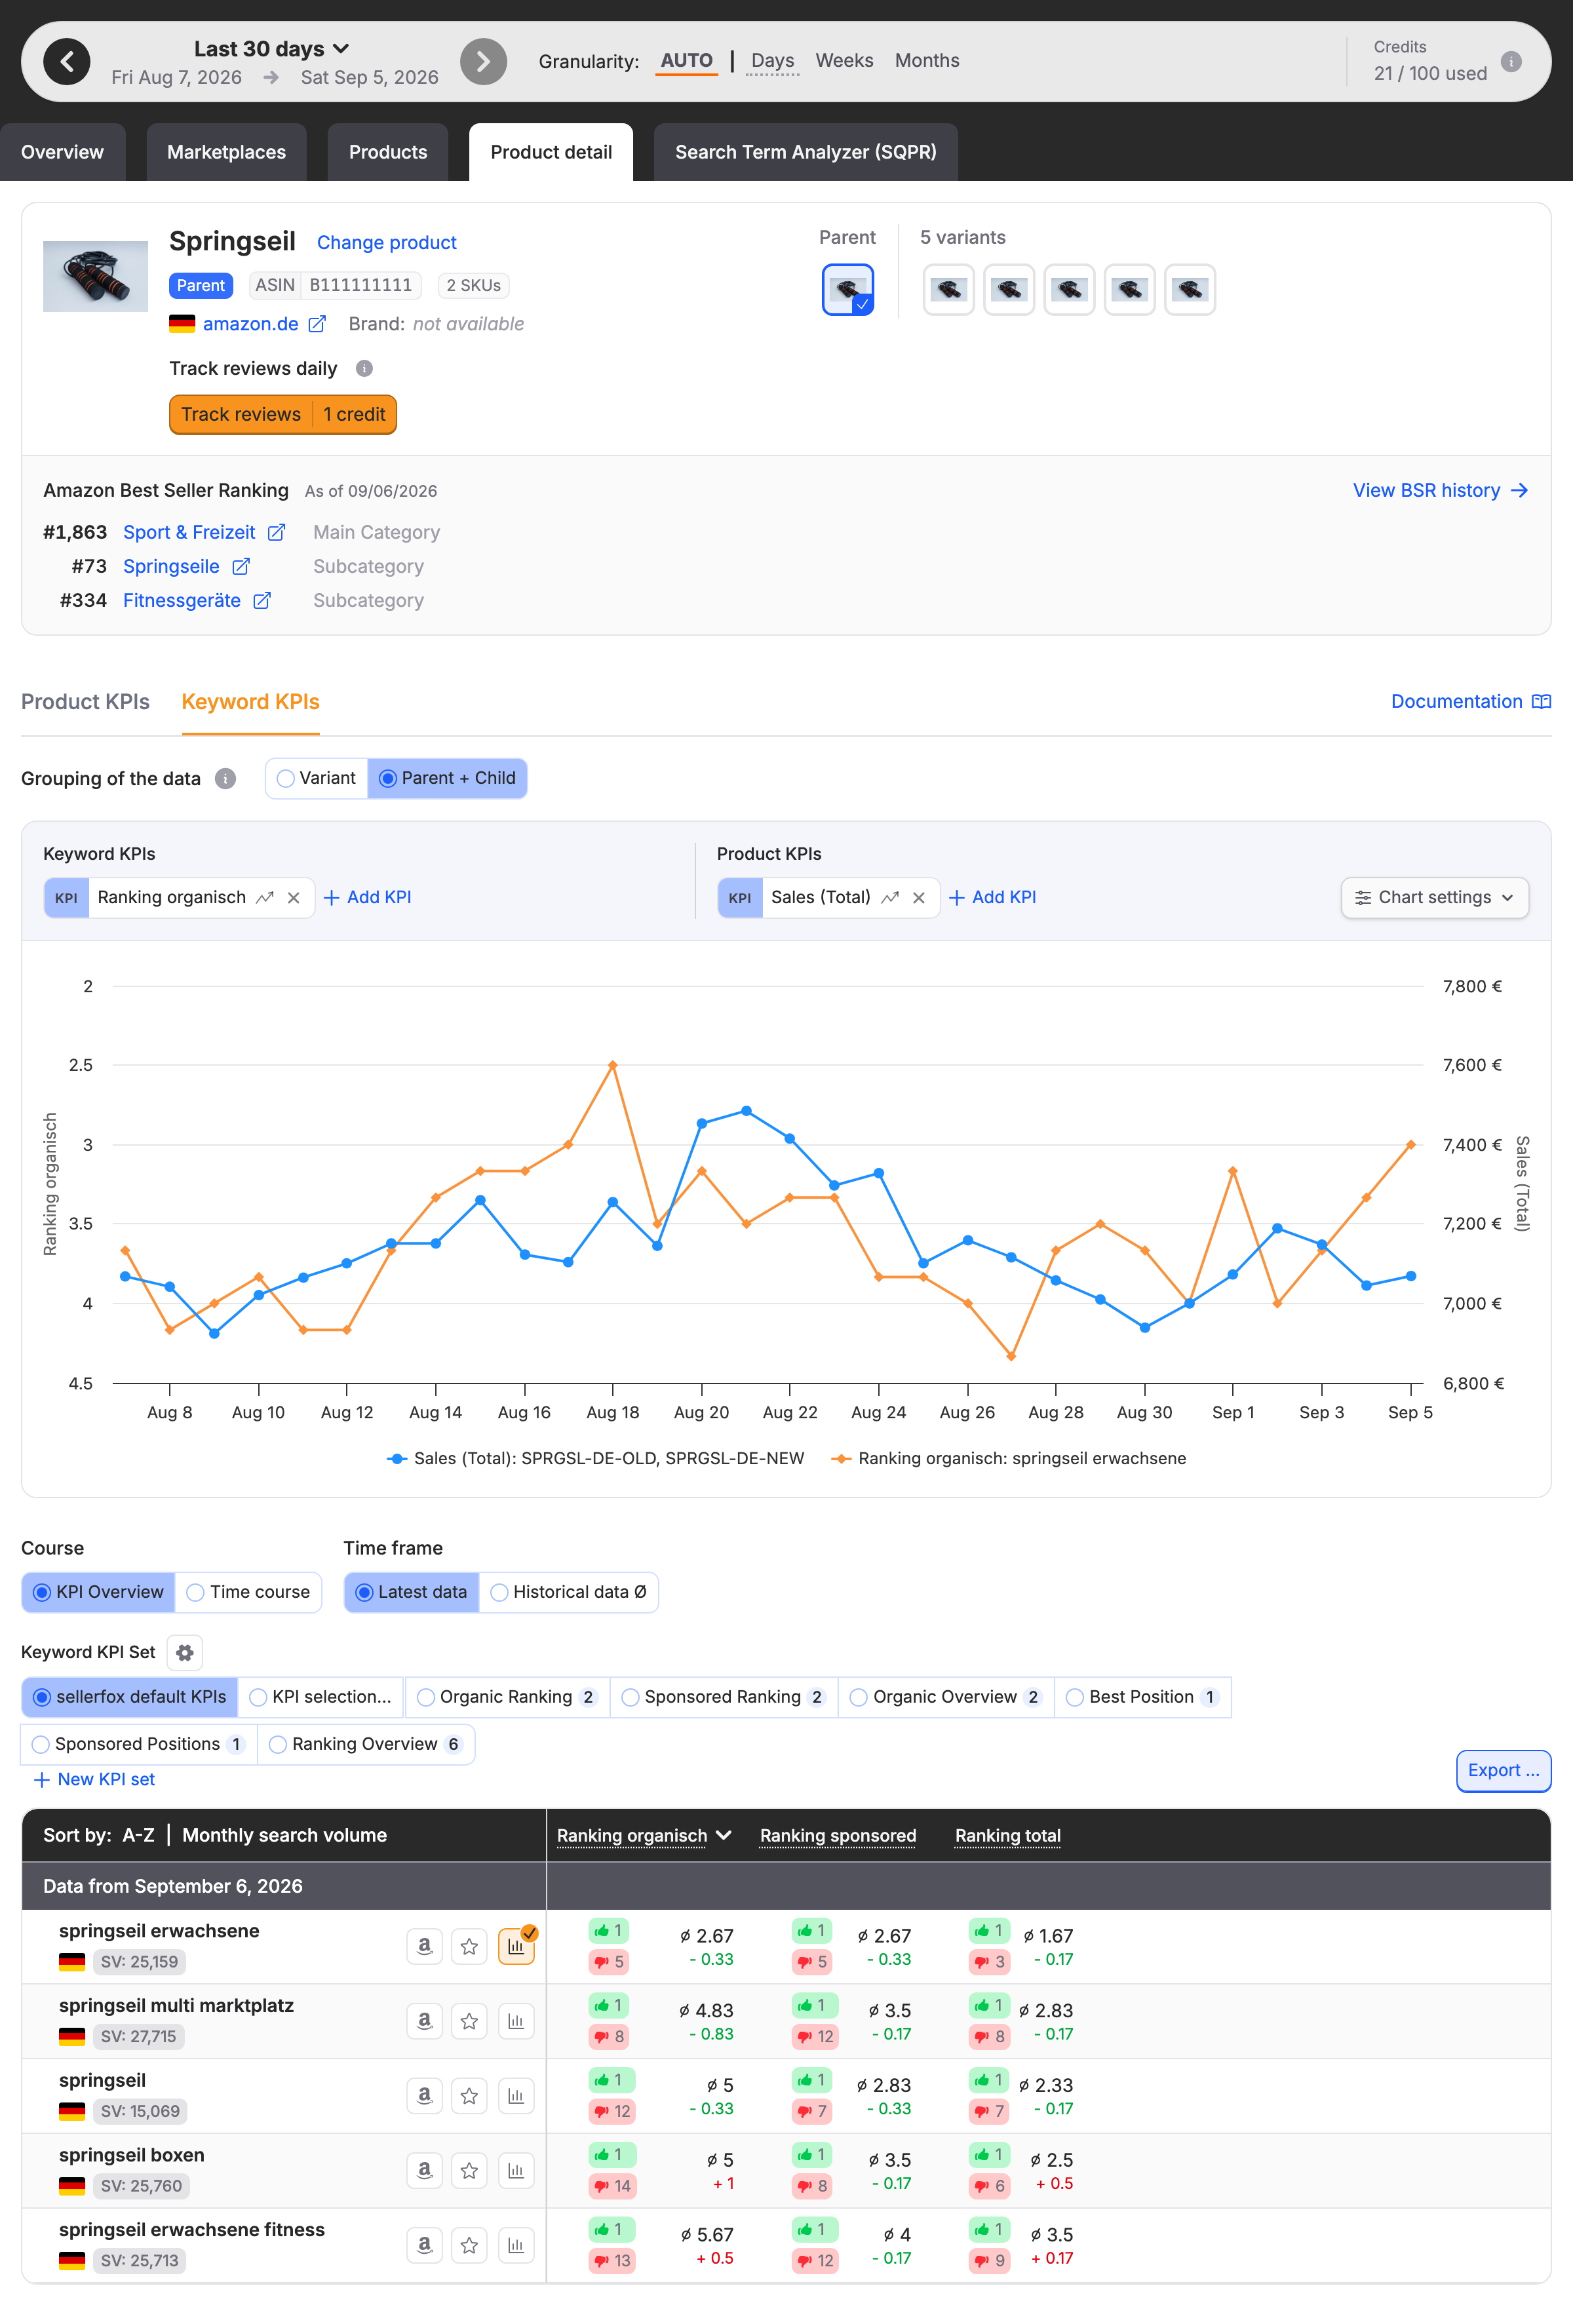
Task: Switch to the Product KPIs tab
Action: click(85, 702)
